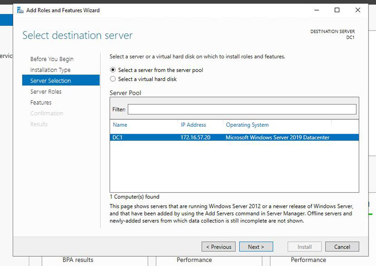The image size is (376, 266).
Task: Sort by the IP Address column header
Action: [193, 125]
